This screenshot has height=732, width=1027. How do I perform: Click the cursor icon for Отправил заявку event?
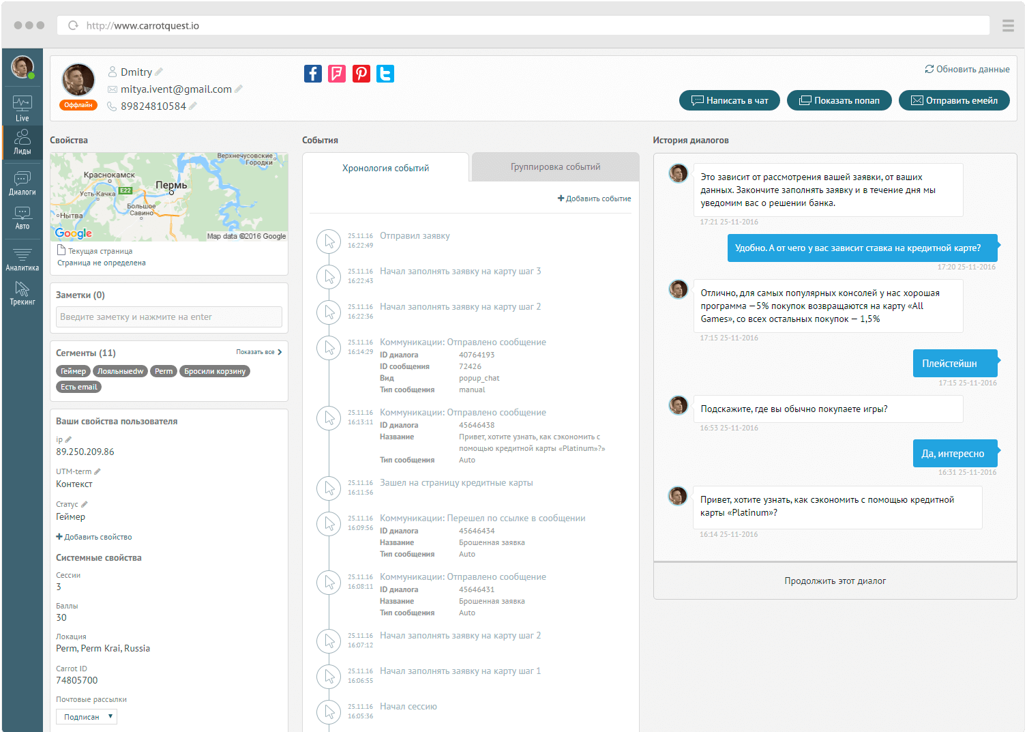coord(329,241)
